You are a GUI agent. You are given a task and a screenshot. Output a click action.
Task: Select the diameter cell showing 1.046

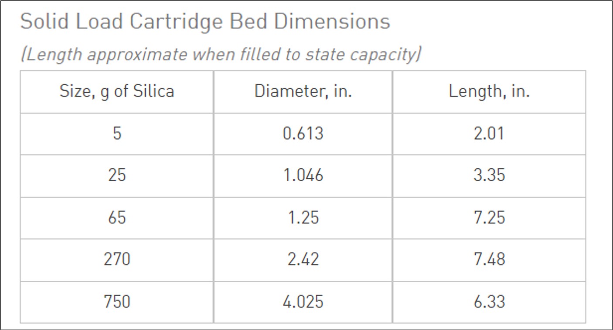[x=303, y=175]
